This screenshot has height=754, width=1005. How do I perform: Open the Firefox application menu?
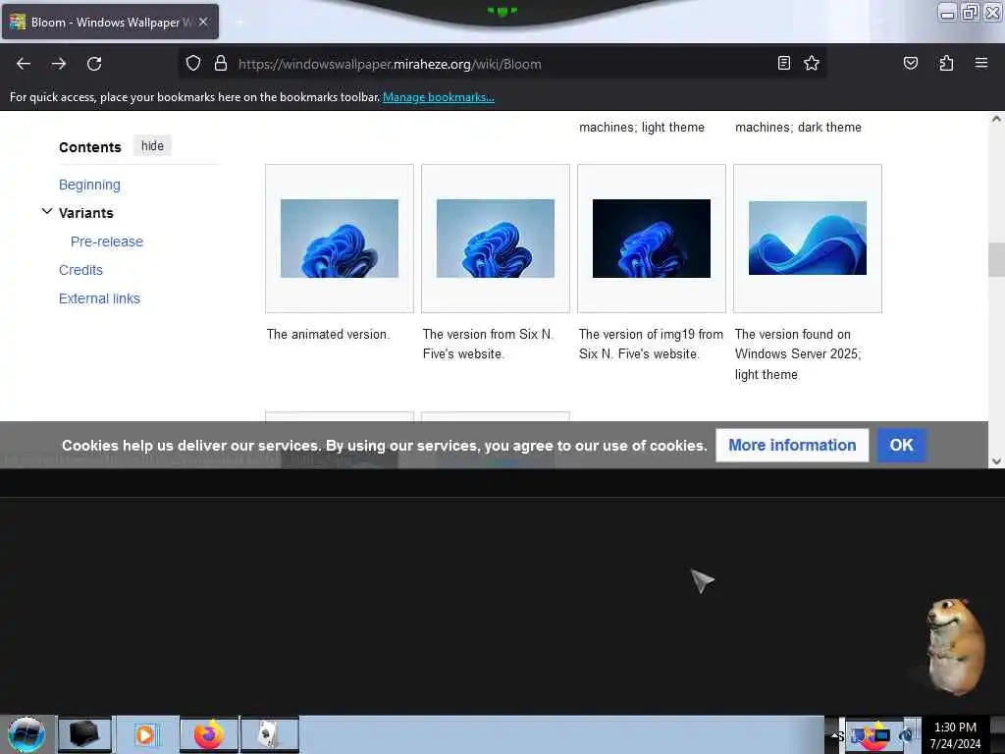[x=980, y=63]
